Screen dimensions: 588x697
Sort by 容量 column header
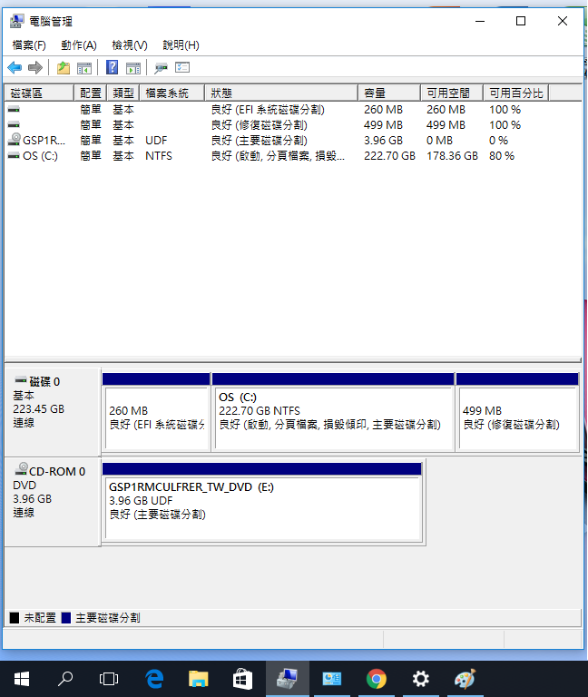tap(389, 93)
